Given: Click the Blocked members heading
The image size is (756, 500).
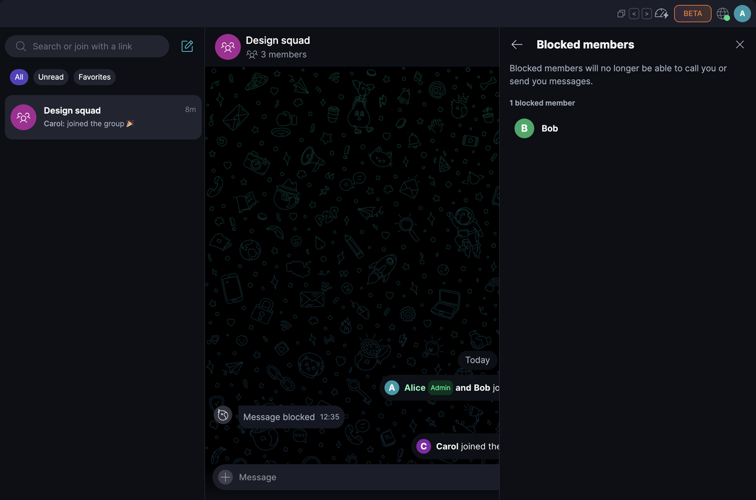Looking at the screenshot, I should point(586,44).
